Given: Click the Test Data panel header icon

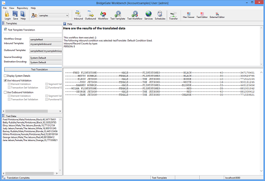Looking at the screenshot, I should point(3,116).
